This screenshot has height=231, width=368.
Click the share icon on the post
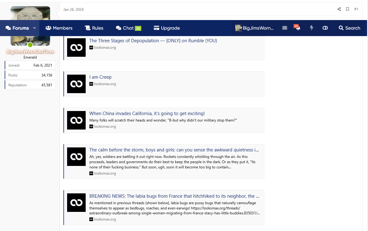pyautogui.click(x=339, y=9)
